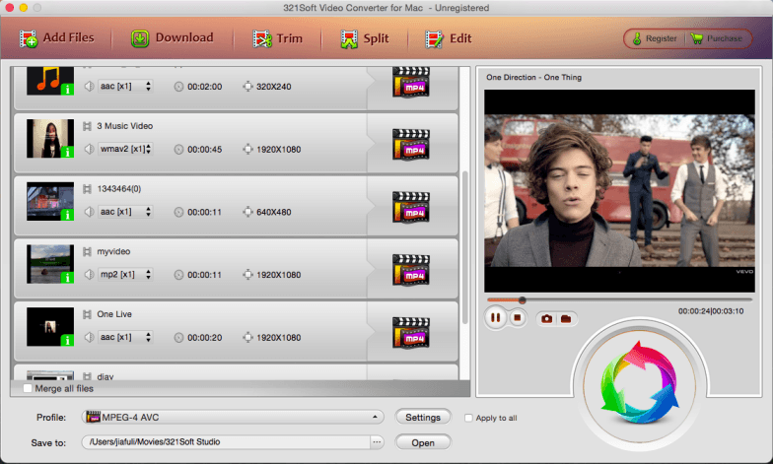The image size is (773, 464).
Task: Open info badge on One Live thumbnail
Action: [x=67, y=341]
